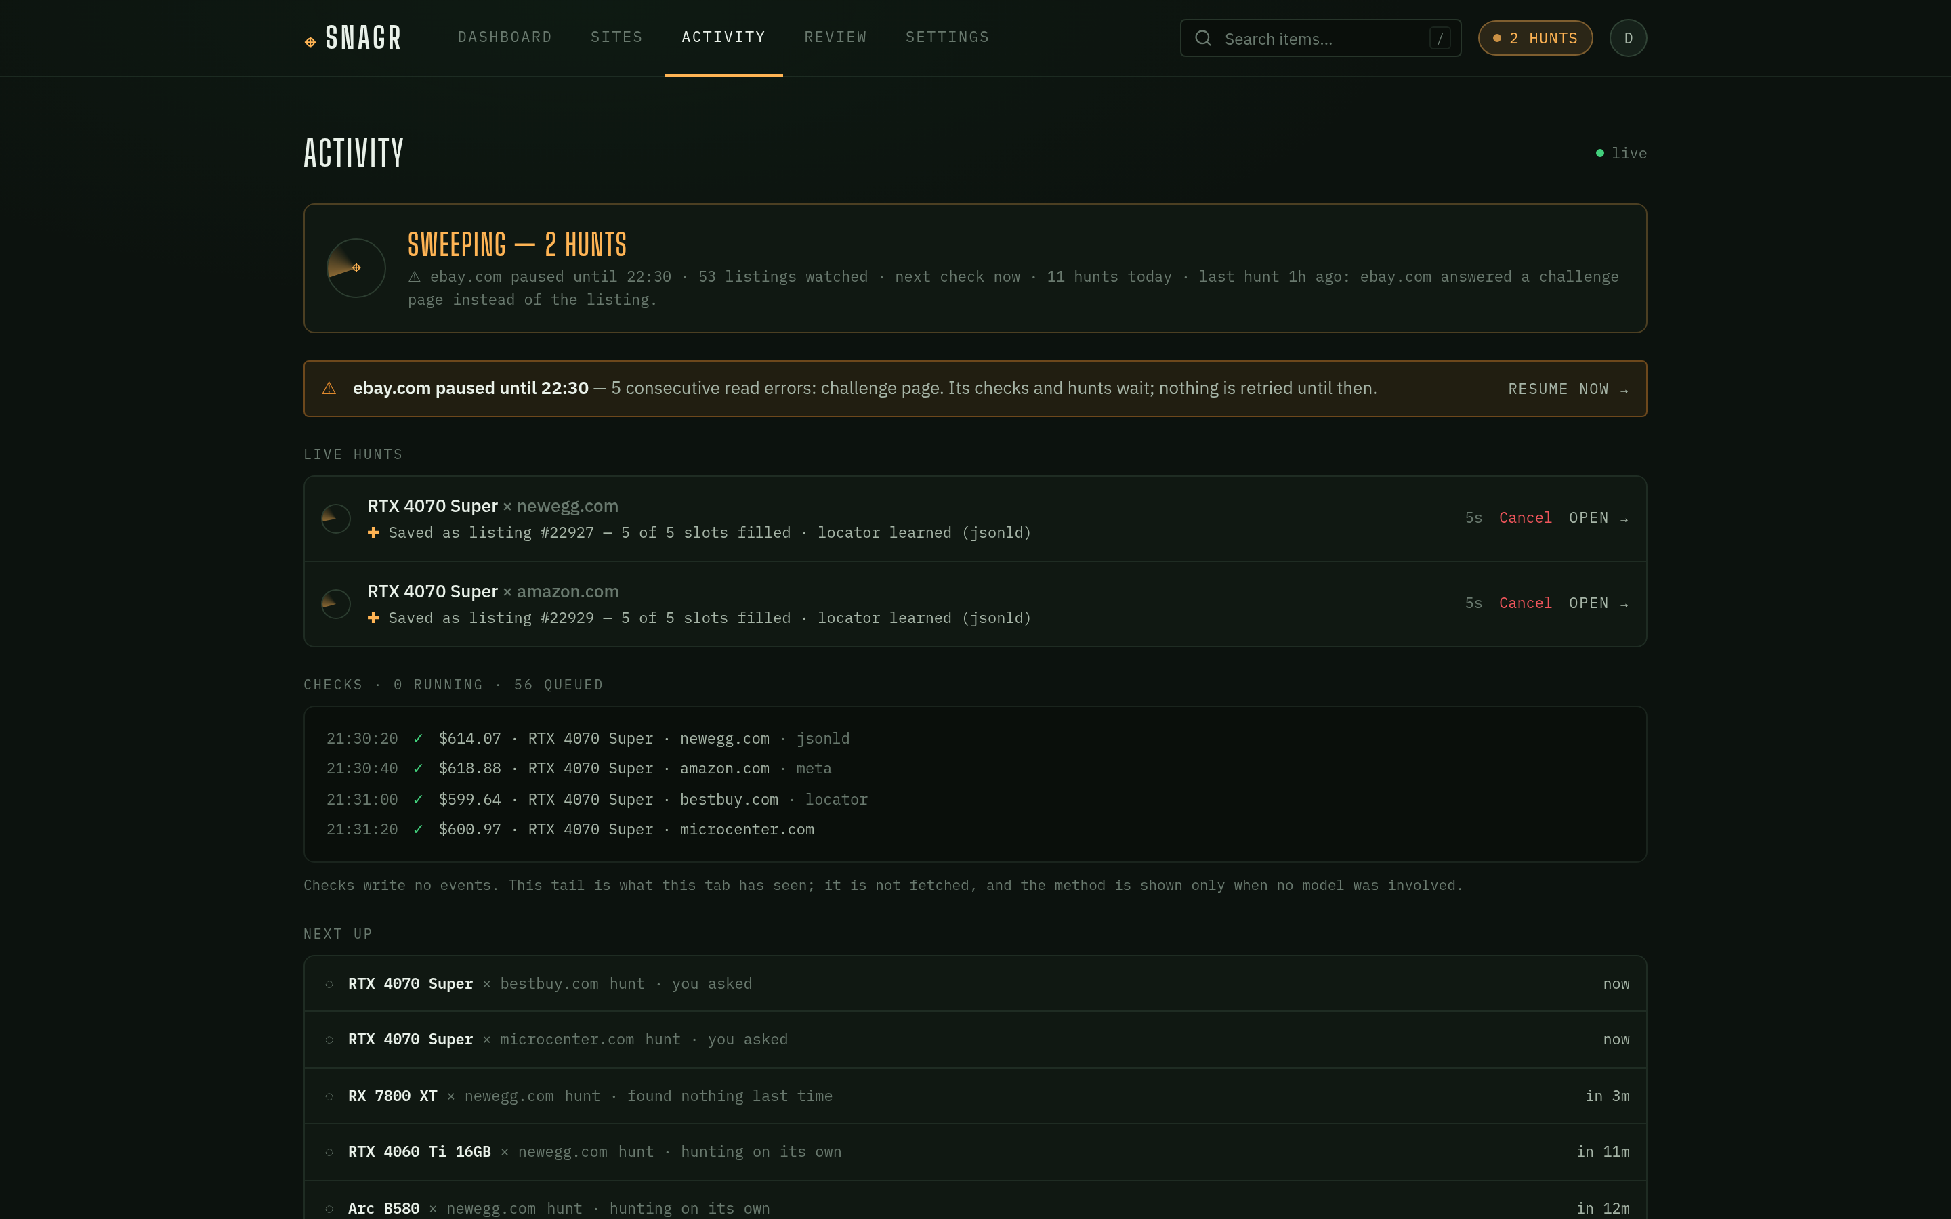Open the amazon.com hunt details
The height and width of the screenshot is (1219, 1951).
coord(1599,603)
